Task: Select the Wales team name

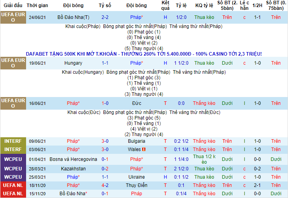Action: [134, 149]
